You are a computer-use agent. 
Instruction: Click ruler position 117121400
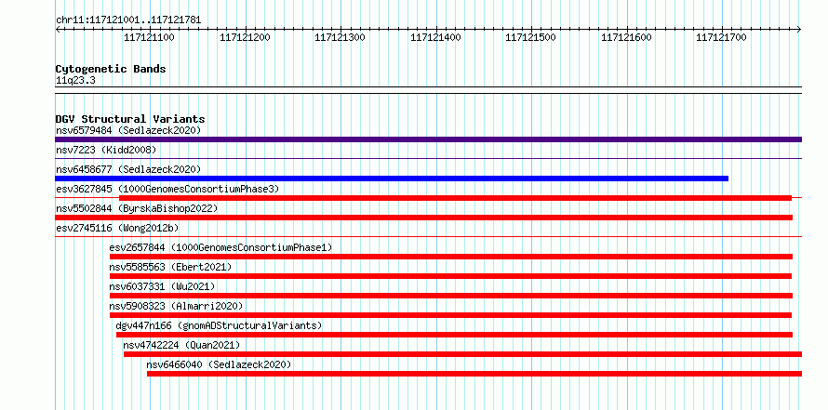pyautogui.click(x=435, y=37)
